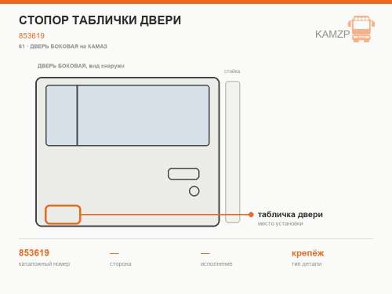Click the '61 · ДВЕРЬ БОКОВАЯ на КАМАЗ' category line
392x294 pixels.
[x=63, y=46]
